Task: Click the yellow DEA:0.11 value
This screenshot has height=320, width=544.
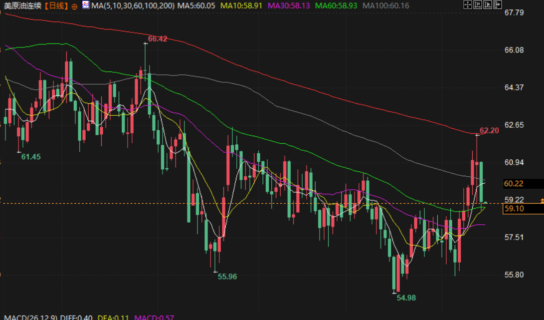Action: [113, 317]
